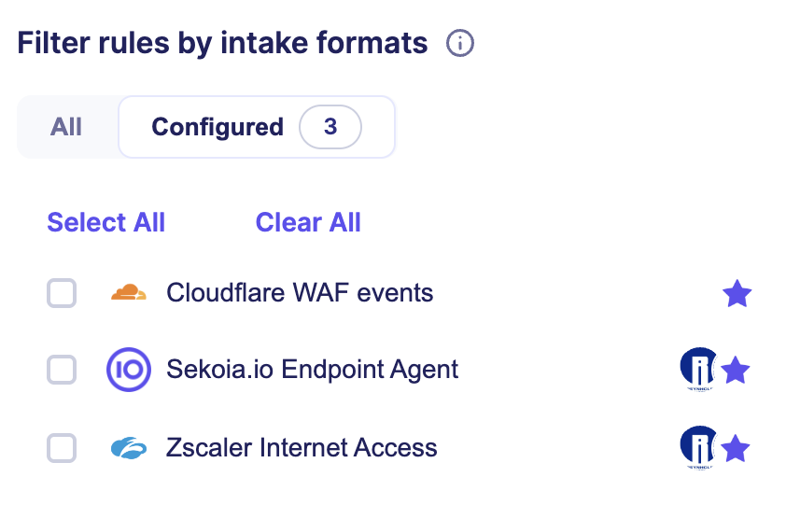Click the Clear All link
Viewport: 786px width, 519px height.
[x=308, y=222]
